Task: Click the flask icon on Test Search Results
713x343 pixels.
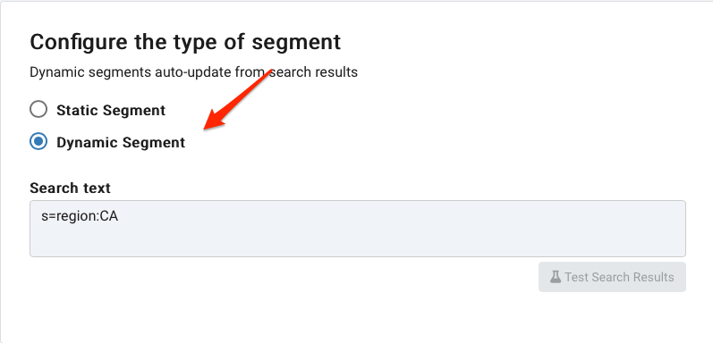Action: pyautogui.click(x=555, y=277)
